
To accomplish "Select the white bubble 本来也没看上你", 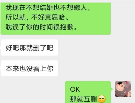I will [29, 68].
